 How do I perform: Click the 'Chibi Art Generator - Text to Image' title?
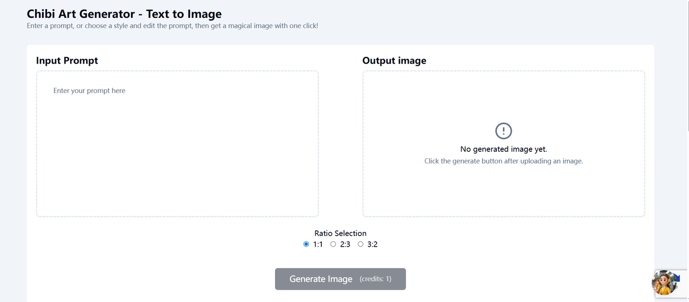click(124, 14)
